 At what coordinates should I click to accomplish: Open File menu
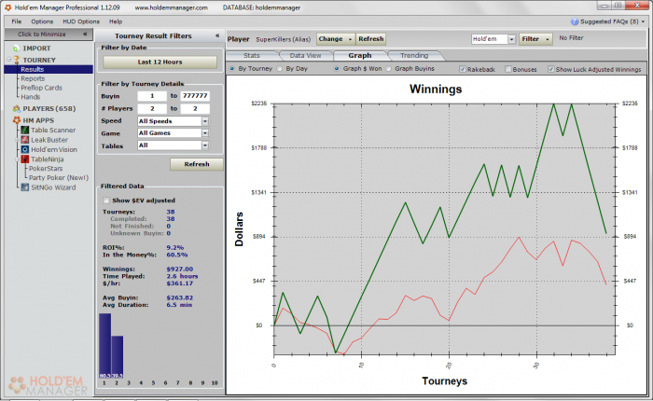tap(16, 21)
